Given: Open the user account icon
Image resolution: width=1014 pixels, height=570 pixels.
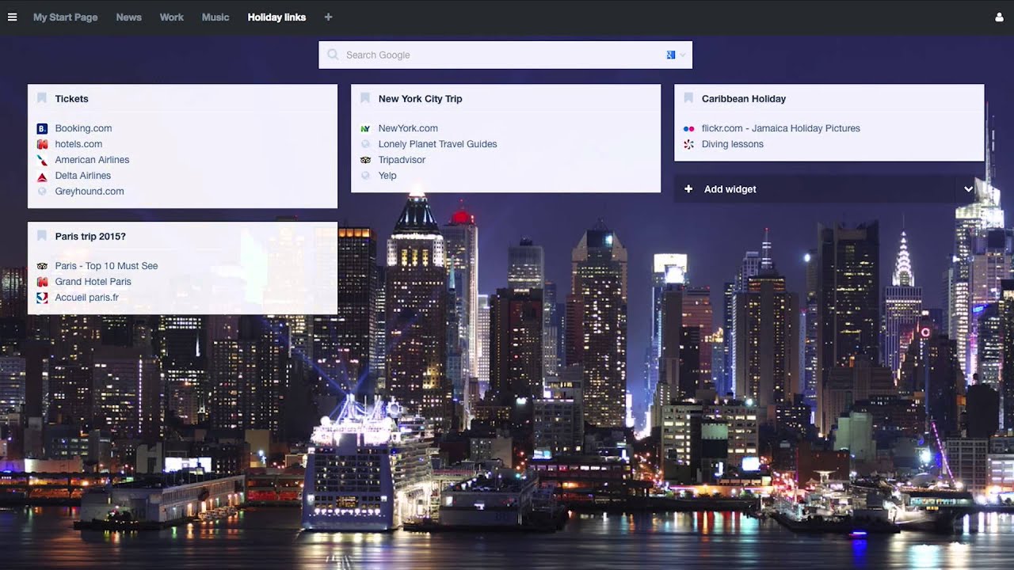Looking at the screenshot, I should tap(999, 17).
